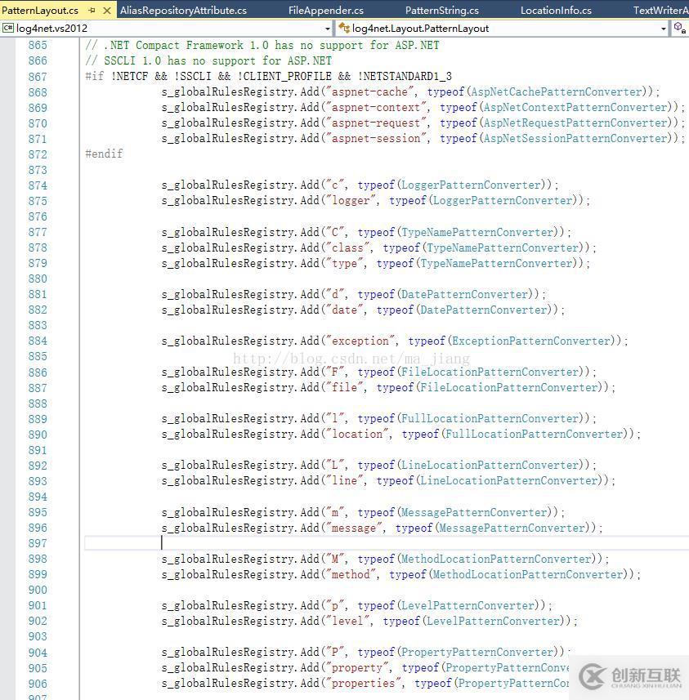689x700 pixels.
Task: Click the C# file icon in the navigation bar
Action: (9, 27)
